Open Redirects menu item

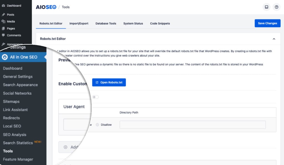tap(11, 118)
